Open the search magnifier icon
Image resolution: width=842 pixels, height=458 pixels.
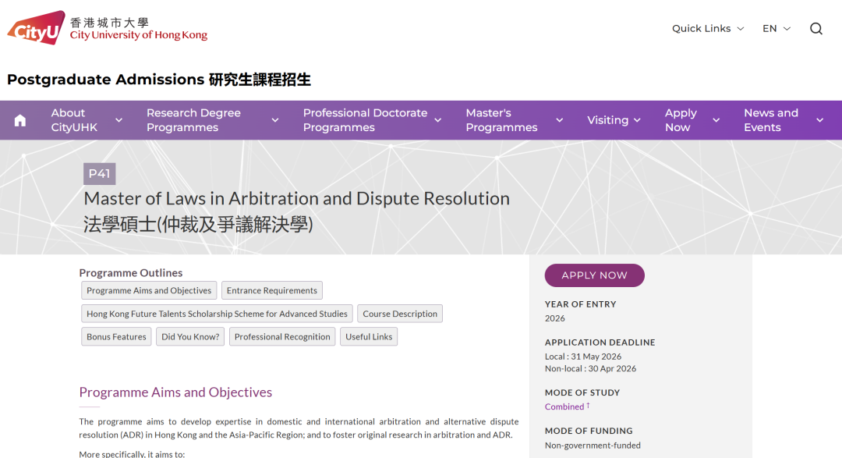816,29
